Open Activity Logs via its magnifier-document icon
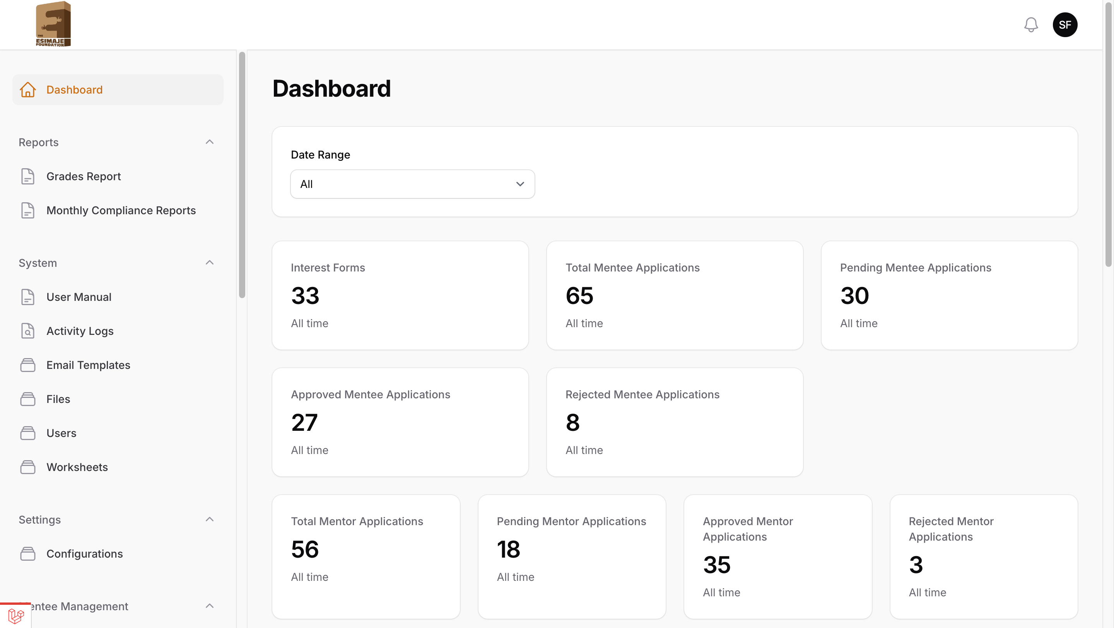This screenshot has width=1114, height=628. click(x=28, y=331)
